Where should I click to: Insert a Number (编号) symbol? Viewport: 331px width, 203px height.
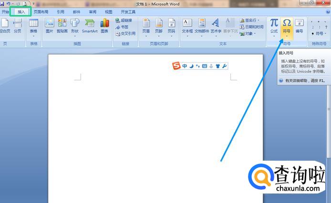tap(299, 26)
